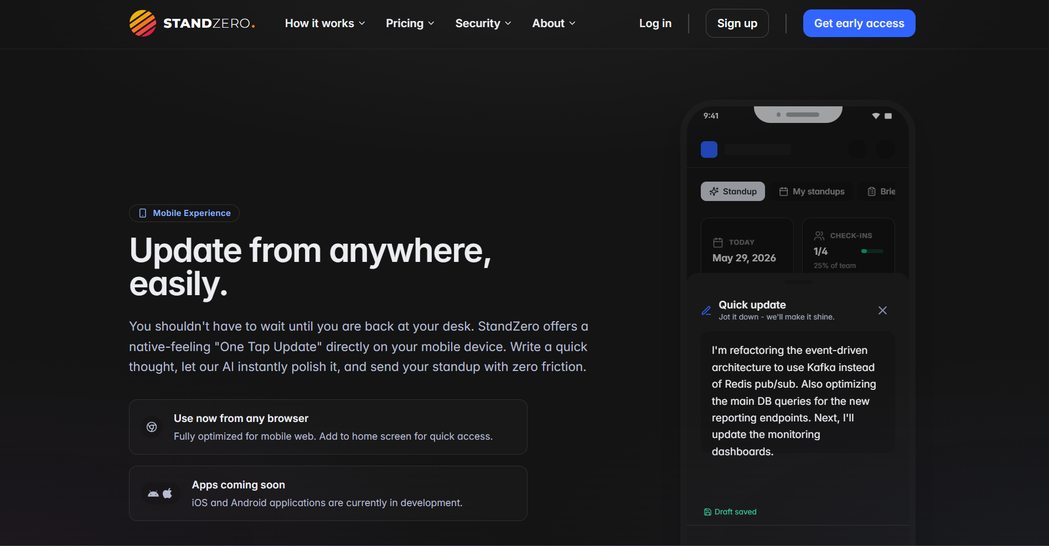1049x546 pixels.
Task: Click the 25% of team label
Action: [834, 266]
